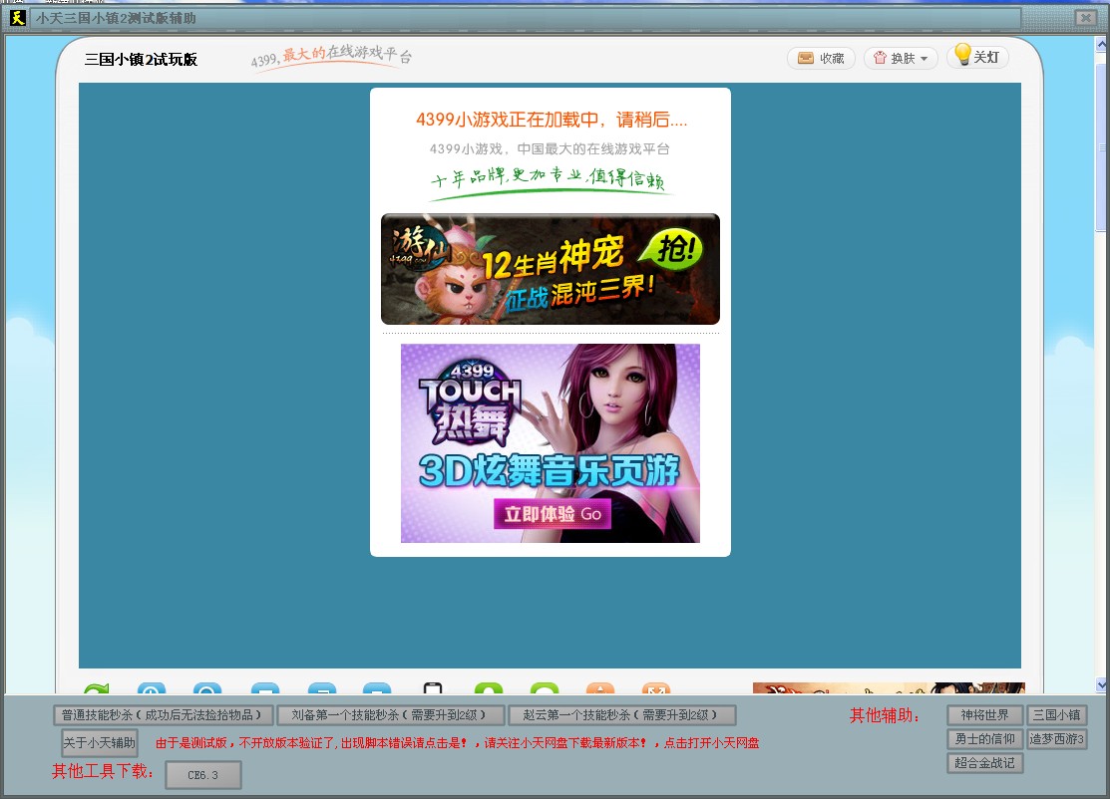The width and height of the screenshot is (1110, 799).
Task: Click the 普通技能秒杀 button
Action: (x=163, y=715)
